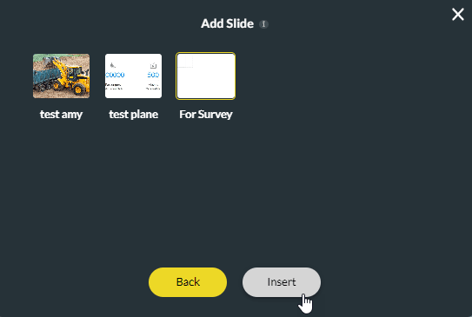Click the Add Slide heading text

pyautogui.click(x=227, y=23)
